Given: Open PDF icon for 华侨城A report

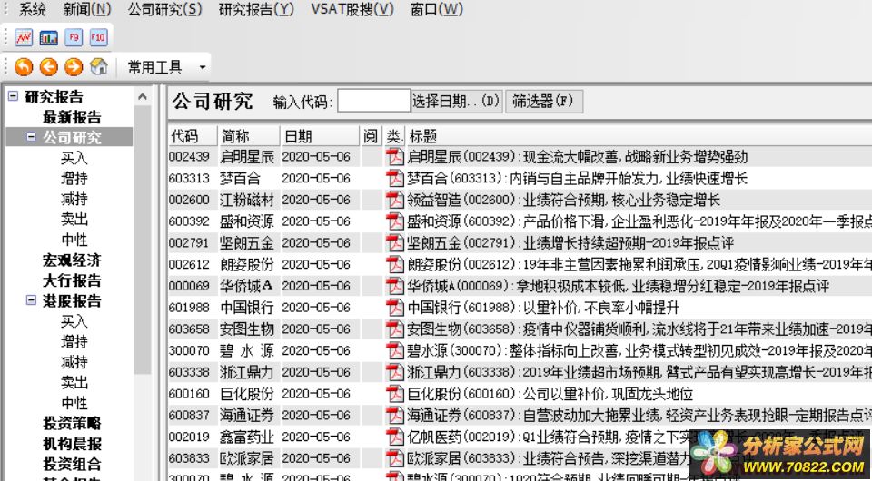Looking at the screenshot, I should click(x=395, y=286).
